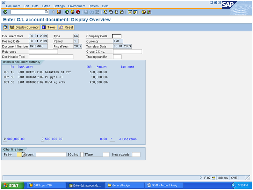Image resolution: width=253 pixels, height=190 pixels.
Task: Open the Environment menu
Action: 77,6
